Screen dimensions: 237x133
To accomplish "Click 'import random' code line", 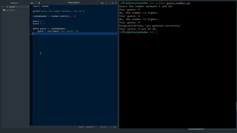I will tap(41, 6).
